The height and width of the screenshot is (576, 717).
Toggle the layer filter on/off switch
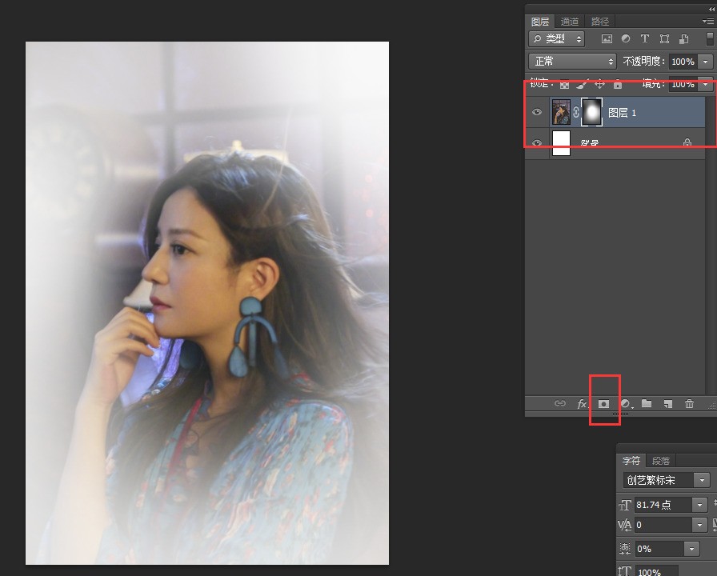pos(711,38)
